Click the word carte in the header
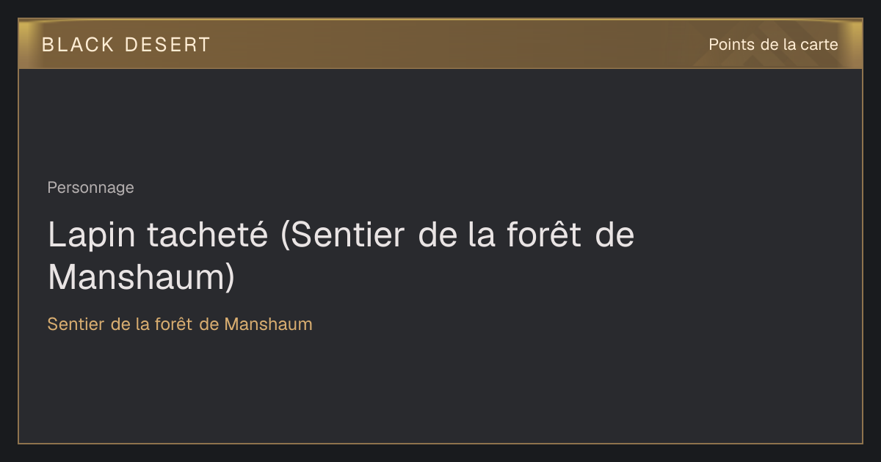 (819, 45)
